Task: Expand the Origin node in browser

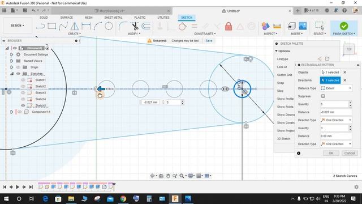Action: tap(11, 67)
